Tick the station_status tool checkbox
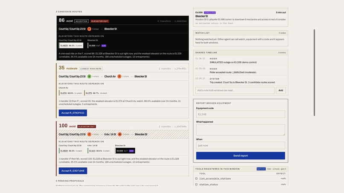 click(x=196, y=184)
